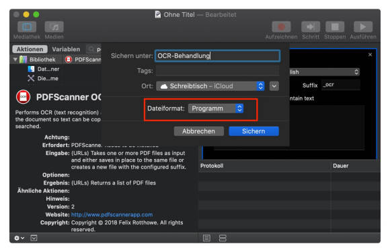The image size is (390, 252).
Task: Stop the workflow with Stoppen
Action: tap(335, 27)
